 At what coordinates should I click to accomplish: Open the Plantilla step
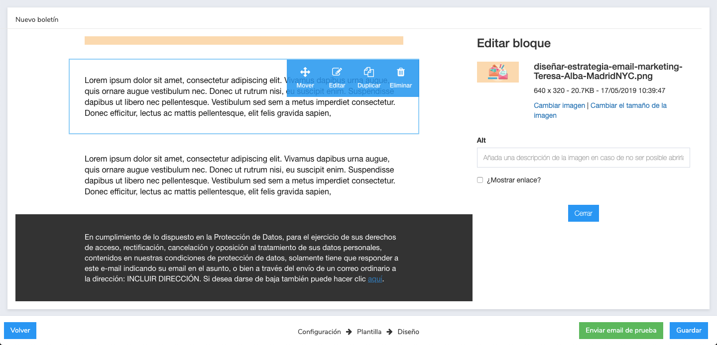(369, 332)
